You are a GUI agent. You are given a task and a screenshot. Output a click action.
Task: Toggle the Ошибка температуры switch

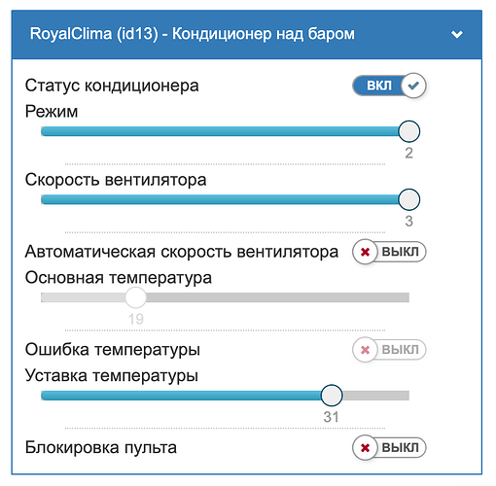[389, 350]
